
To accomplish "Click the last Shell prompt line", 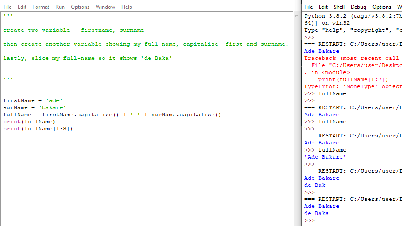I will pos(309,220).
